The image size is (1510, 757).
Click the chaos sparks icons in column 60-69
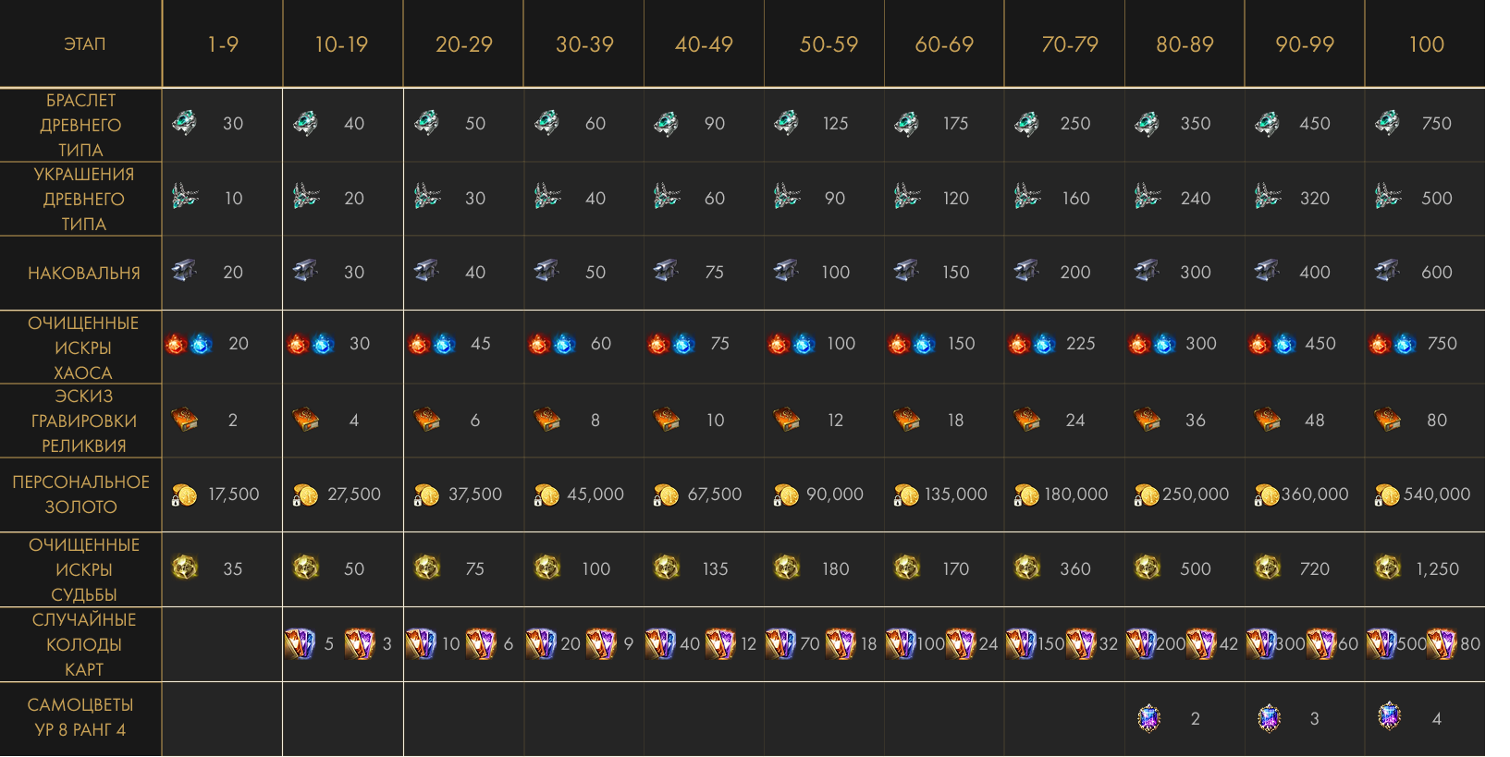(x=911, y=345)
